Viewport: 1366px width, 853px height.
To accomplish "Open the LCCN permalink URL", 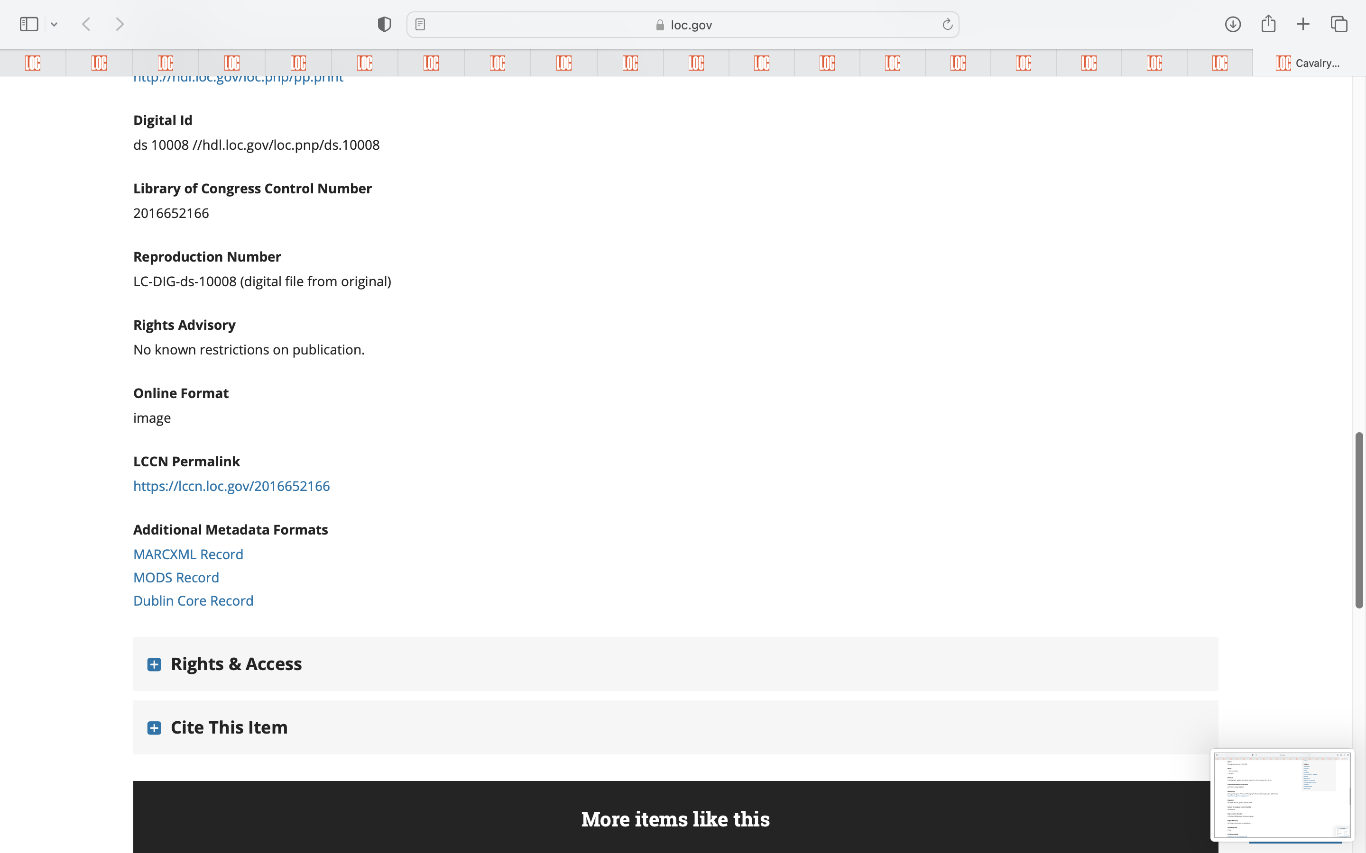I will click(231, 486).
